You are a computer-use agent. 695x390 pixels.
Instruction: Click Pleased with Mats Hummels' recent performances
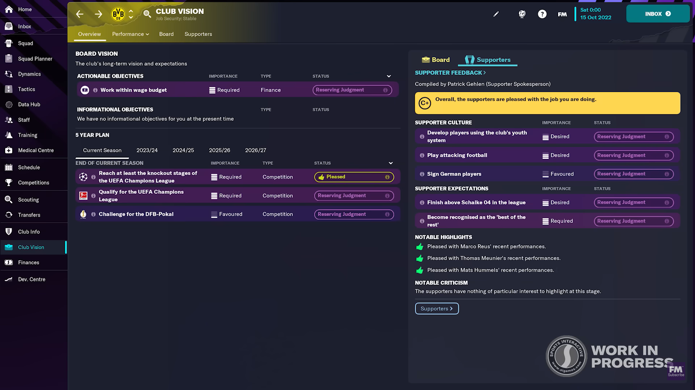(x=490, y=270)
